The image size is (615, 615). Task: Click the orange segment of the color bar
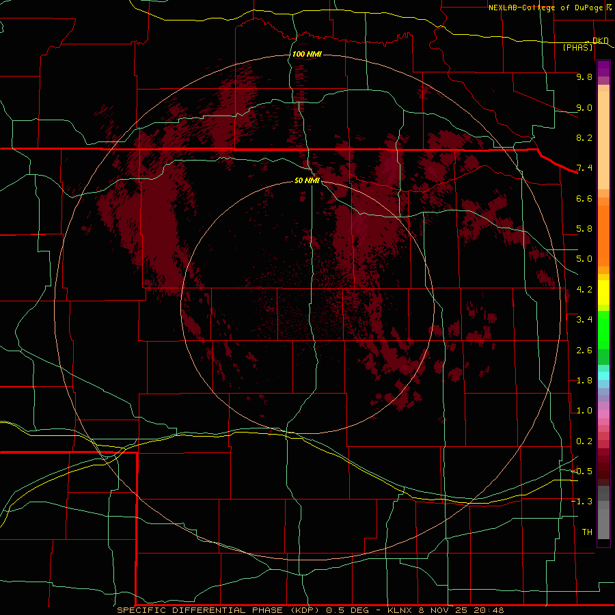click(x=603, y=235)
